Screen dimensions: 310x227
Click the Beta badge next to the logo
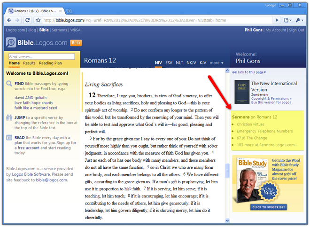point(76,43)
